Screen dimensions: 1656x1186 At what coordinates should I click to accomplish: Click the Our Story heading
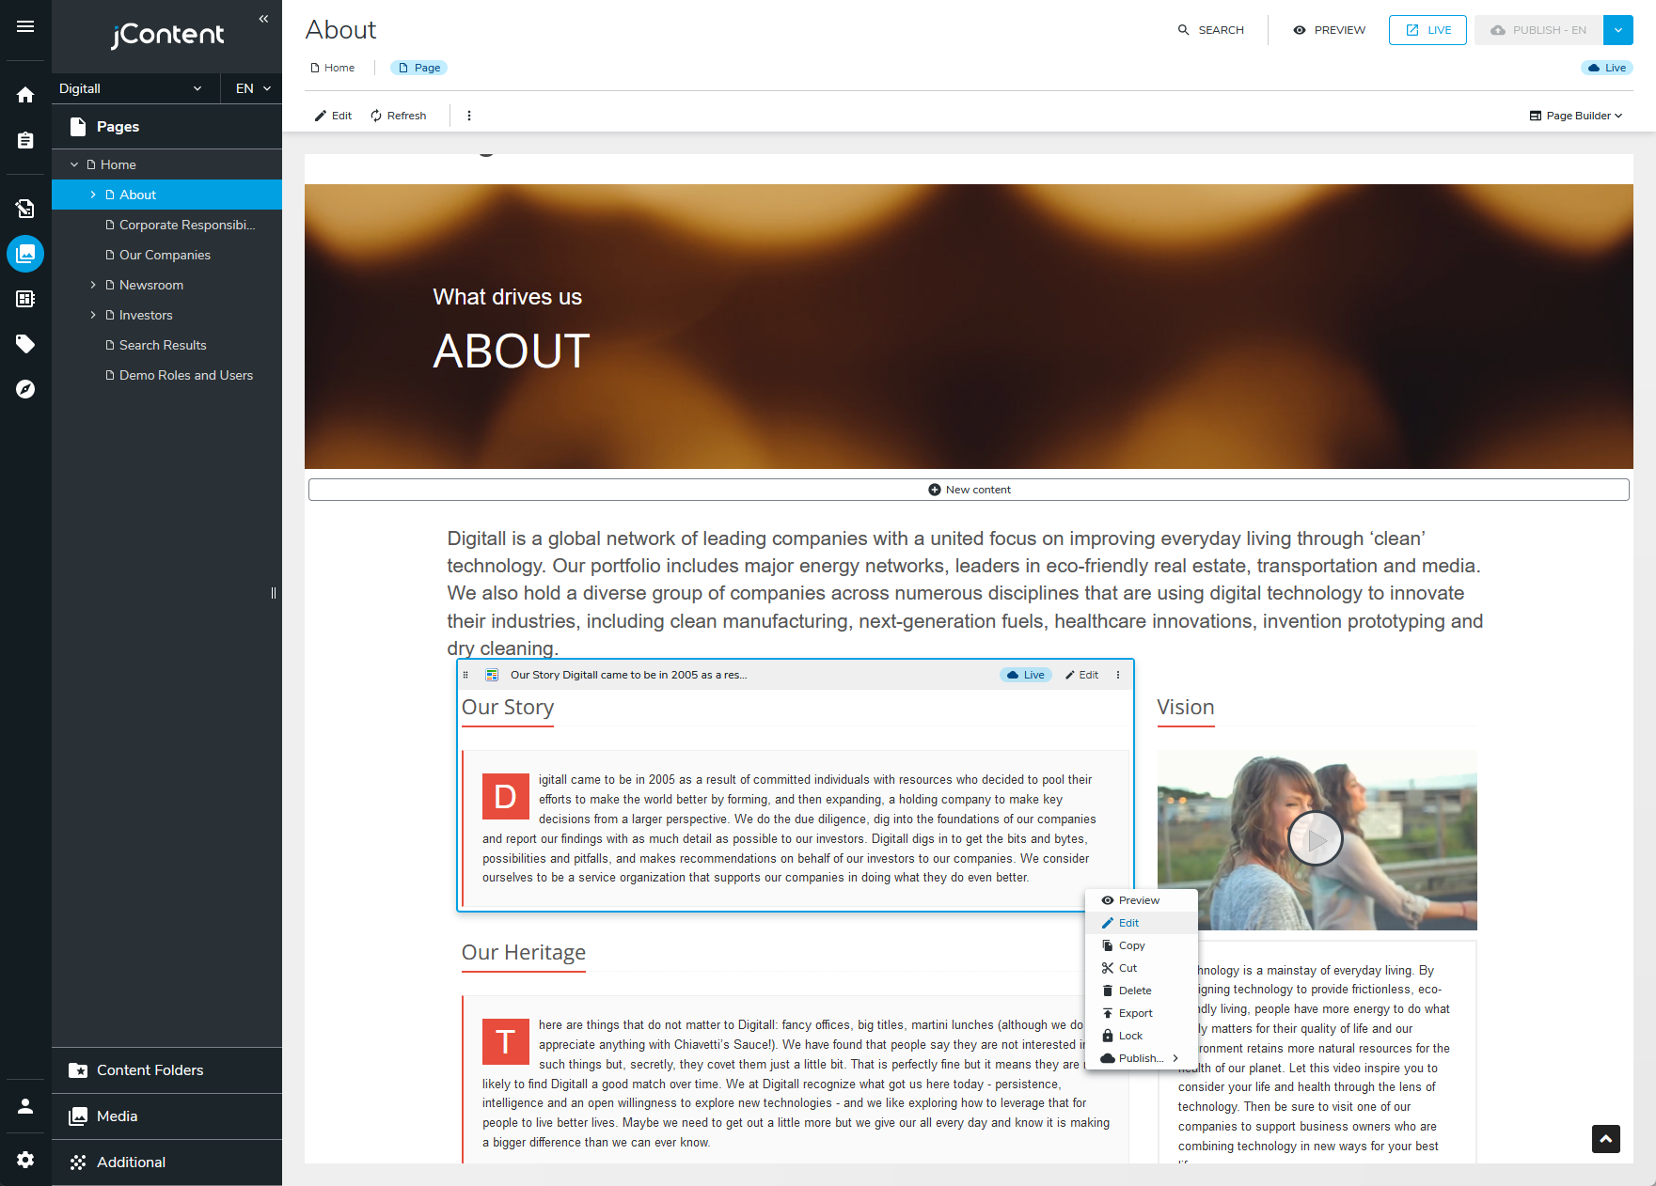click(508, 708)
